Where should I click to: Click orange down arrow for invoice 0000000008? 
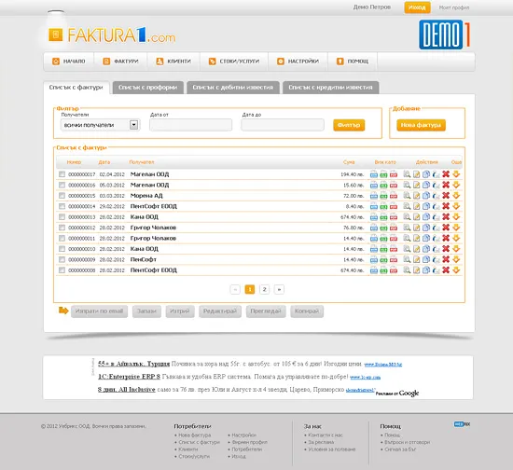pos(456,270)
